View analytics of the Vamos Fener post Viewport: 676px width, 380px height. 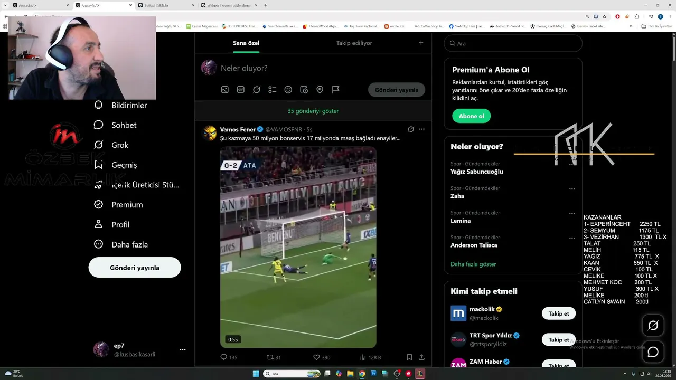370,357
